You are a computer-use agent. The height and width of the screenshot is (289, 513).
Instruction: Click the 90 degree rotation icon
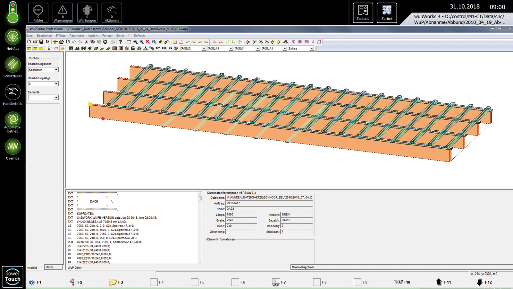293,42
